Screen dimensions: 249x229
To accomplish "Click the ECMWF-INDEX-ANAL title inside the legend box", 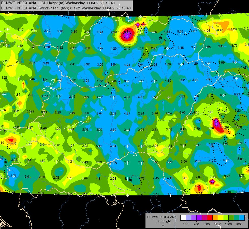I will [163, 217].
